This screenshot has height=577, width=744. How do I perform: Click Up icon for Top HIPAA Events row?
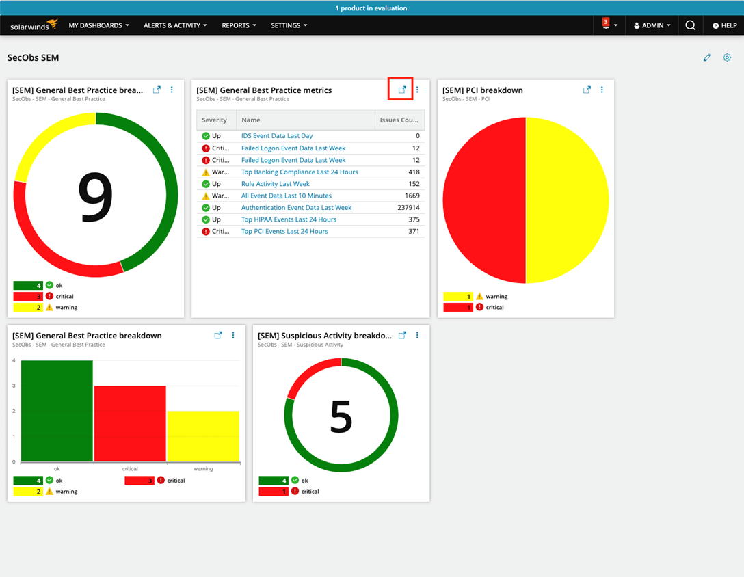click(205, 219)
